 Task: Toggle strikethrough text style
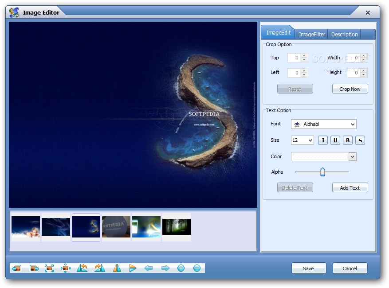[360, 140]
